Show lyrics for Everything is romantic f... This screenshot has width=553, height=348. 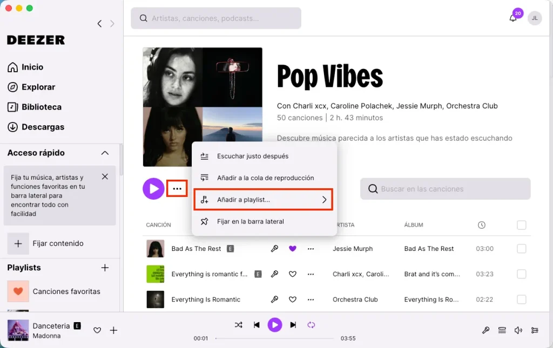(274, 274)
